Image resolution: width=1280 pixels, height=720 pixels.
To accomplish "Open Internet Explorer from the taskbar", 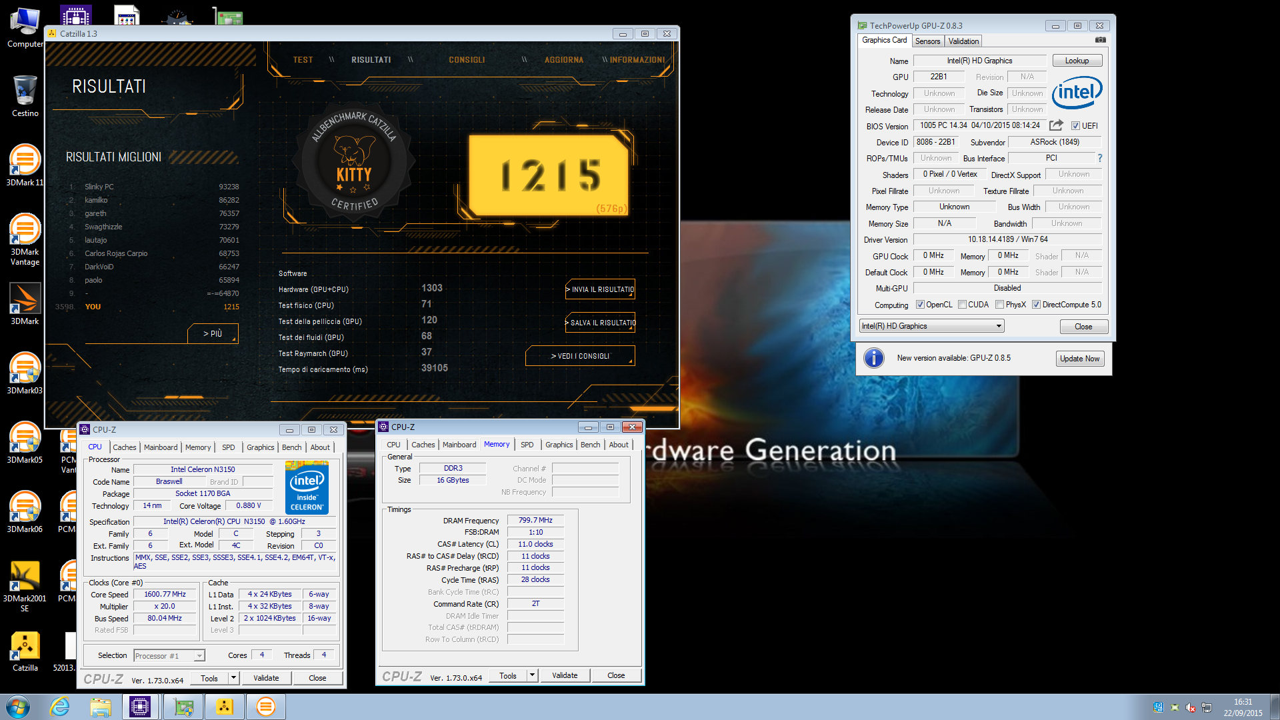I will tap(60, 707).
